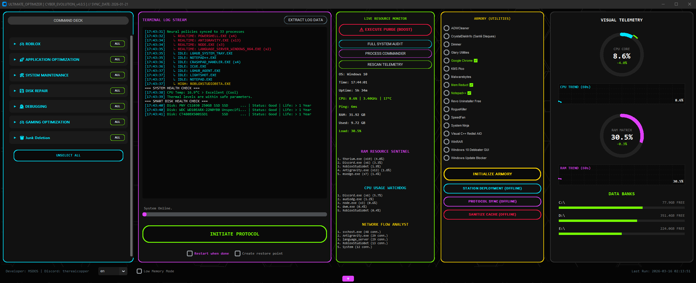Screen dimensions: 696x283
Task: Click the COMMAND DECK header tab
Action: pyautogui.click(x=68, y=21)
